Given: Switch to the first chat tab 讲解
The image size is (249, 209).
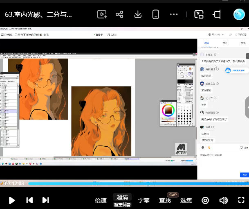Looking at the screenshot, I should tap(206, 43).
